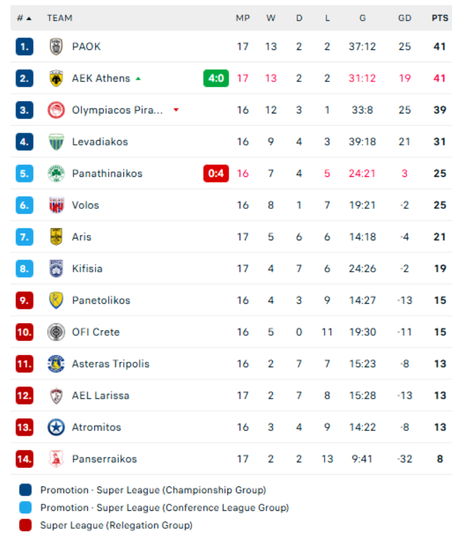Click the dark blue Championship Group legend swatch
This screenshot has width=452, height=534.
[x=26, y=490]
